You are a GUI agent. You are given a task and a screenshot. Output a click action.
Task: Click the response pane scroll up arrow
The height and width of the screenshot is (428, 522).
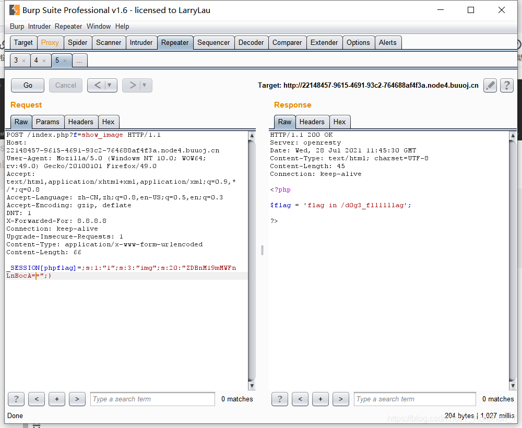tap(513, 136)
